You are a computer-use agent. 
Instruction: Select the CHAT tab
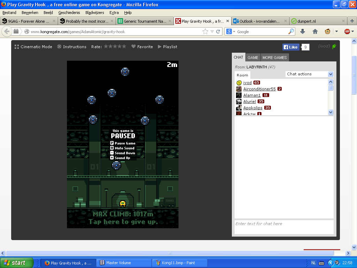(x=238, y=58)
